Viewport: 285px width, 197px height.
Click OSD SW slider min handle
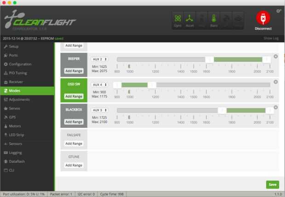point(117,85)
